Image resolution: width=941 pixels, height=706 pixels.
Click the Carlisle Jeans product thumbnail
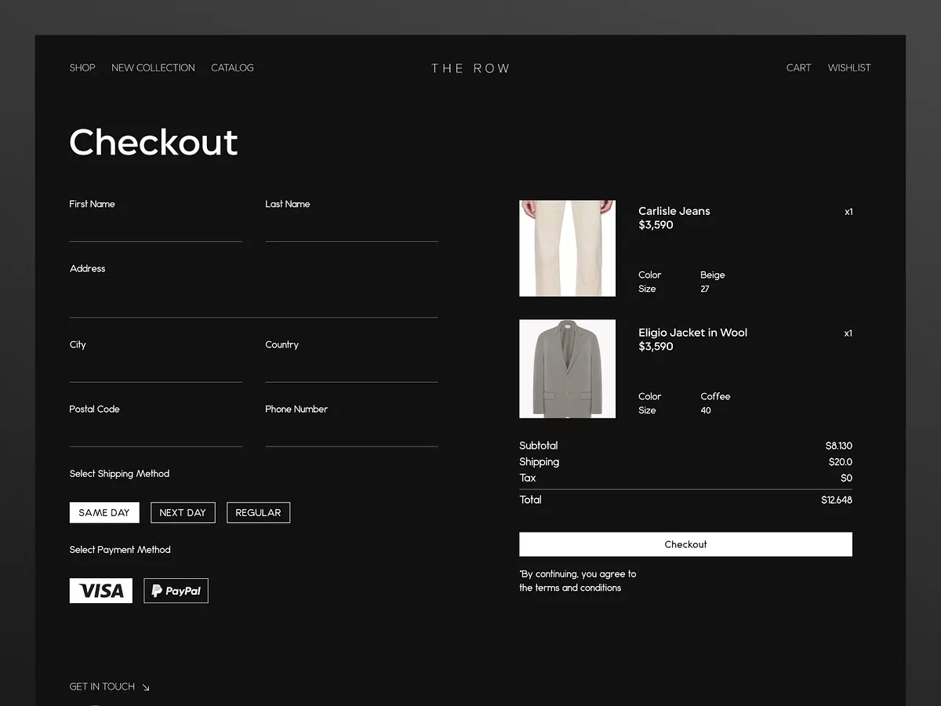(x=567, y=248)
